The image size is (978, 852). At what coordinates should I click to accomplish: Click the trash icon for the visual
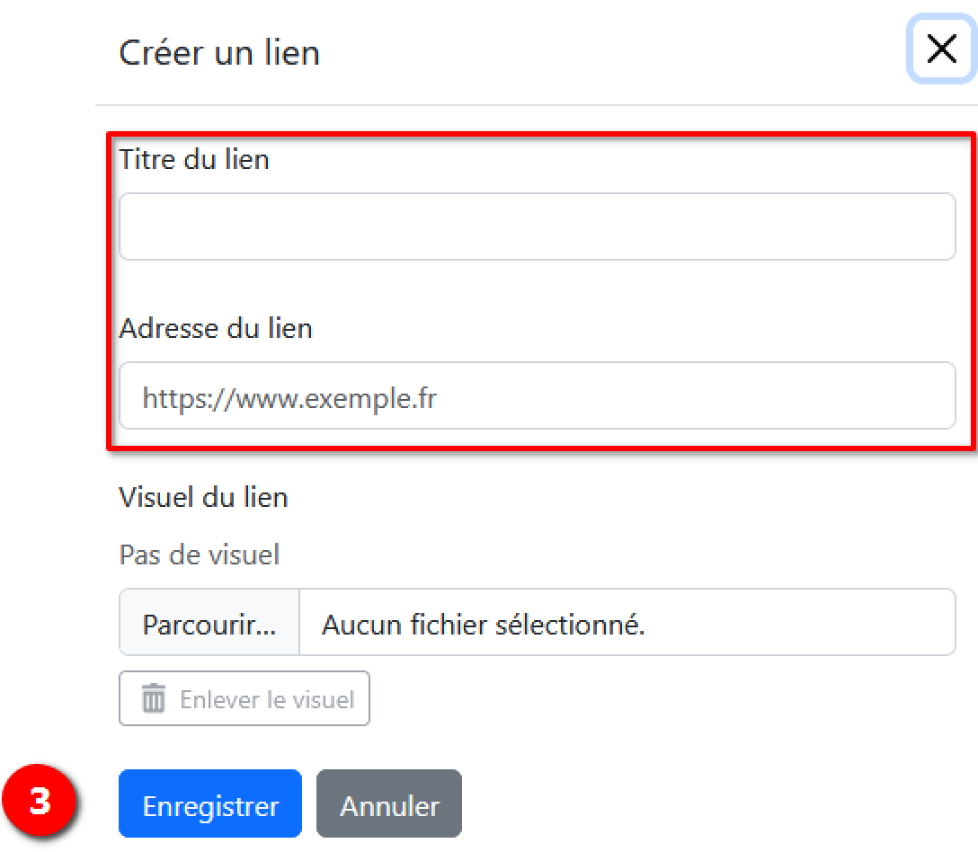(x=154, y=698)
